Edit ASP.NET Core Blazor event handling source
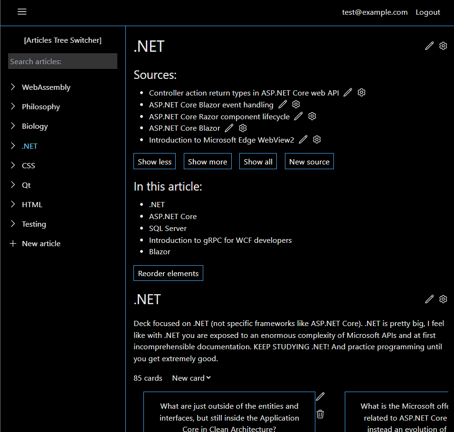Image resolution: width=454 pixels, height=432 pixels. coord(283,104)
